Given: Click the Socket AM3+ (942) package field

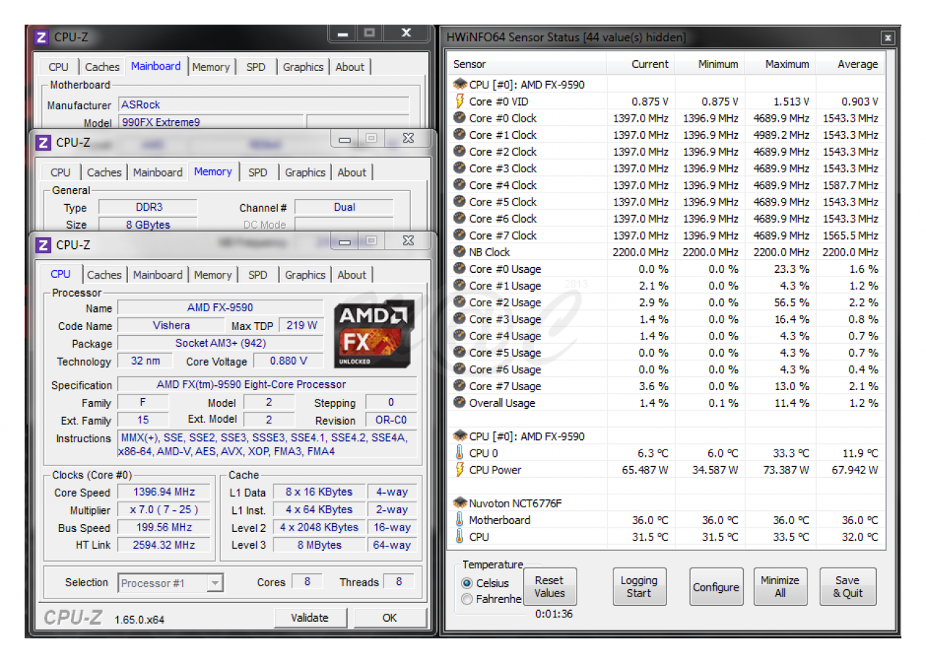Looking at the screenshot, I should [x=220, y=343].
